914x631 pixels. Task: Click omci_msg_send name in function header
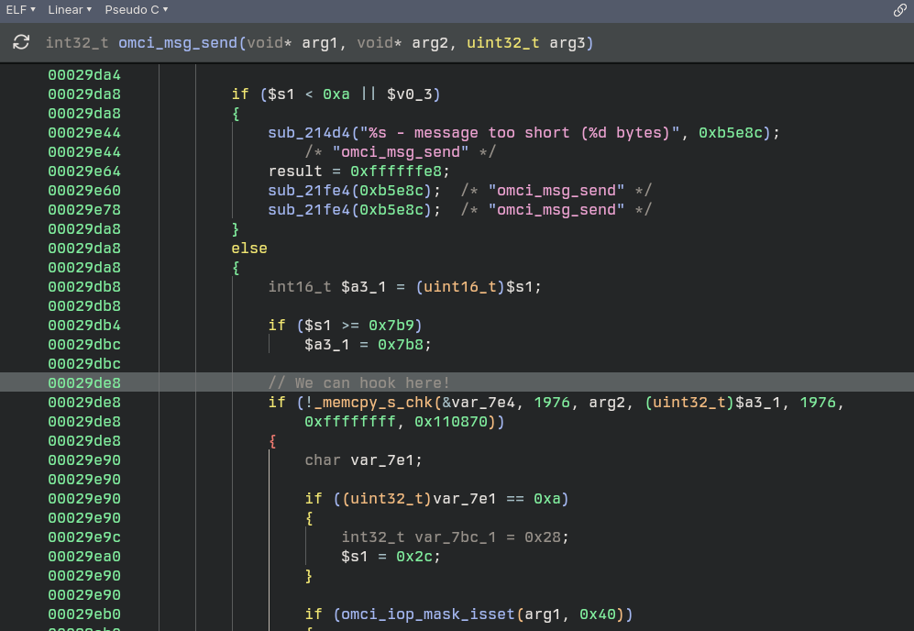click(x=174, y=43)
